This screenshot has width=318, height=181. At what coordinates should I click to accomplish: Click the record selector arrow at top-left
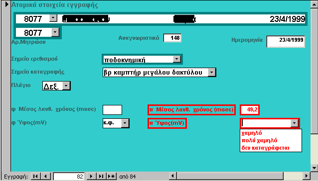[6, 4]
